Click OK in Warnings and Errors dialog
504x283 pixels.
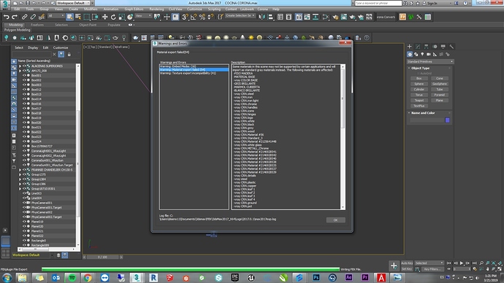pos(335,220)
